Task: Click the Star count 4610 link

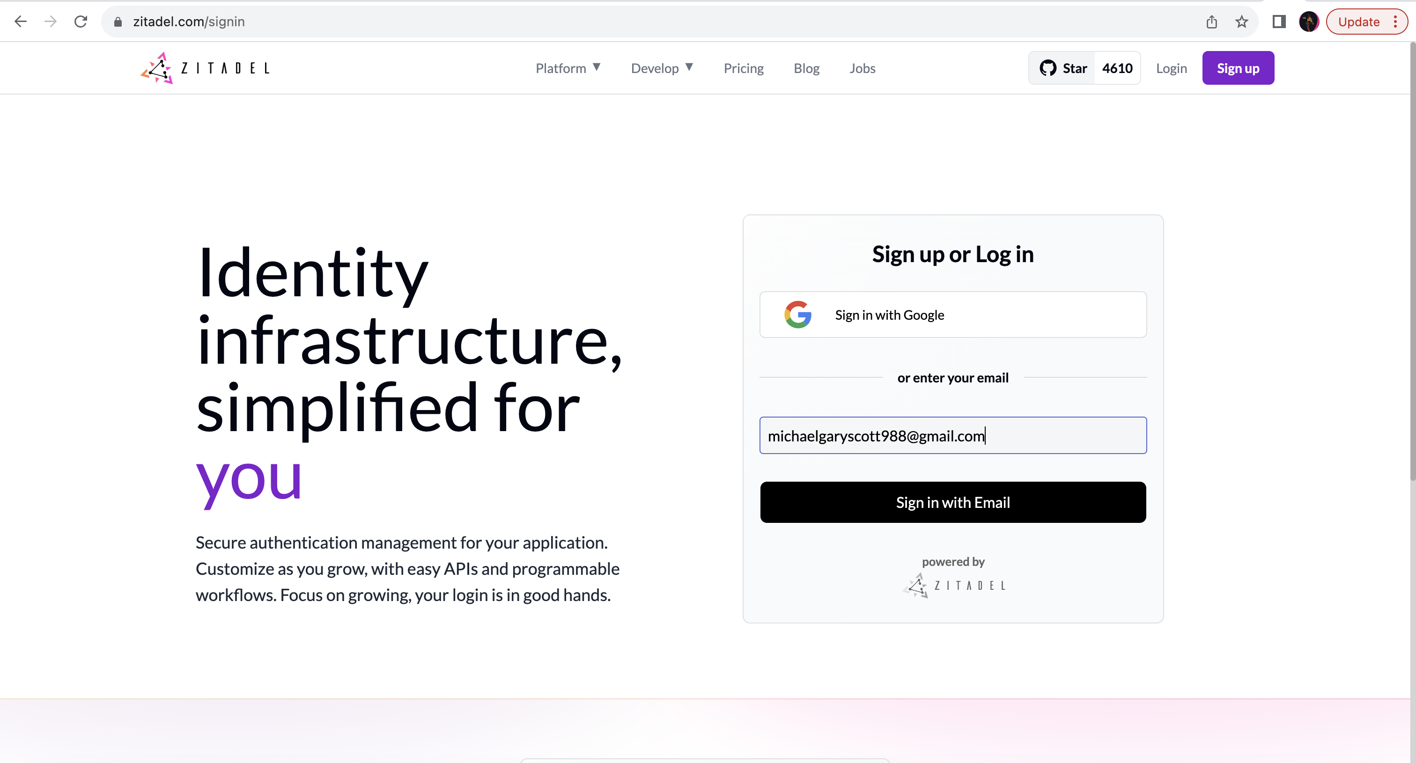Action: click(x=1117, y=68)
